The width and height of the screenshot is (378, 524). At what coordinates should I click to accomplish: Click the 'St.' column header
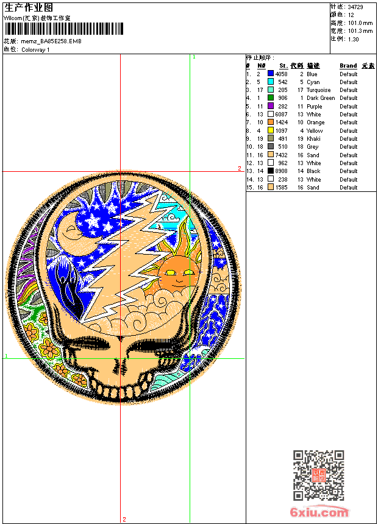283,66
